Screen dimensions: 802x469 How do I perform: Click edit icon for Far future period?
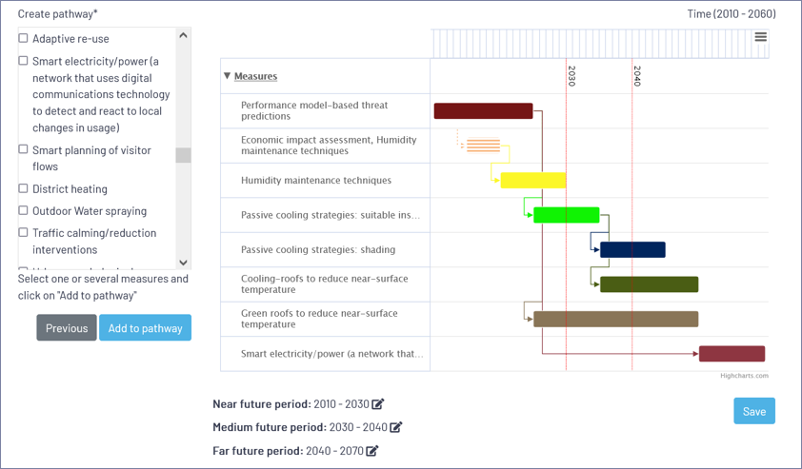[x=372, y=451]
